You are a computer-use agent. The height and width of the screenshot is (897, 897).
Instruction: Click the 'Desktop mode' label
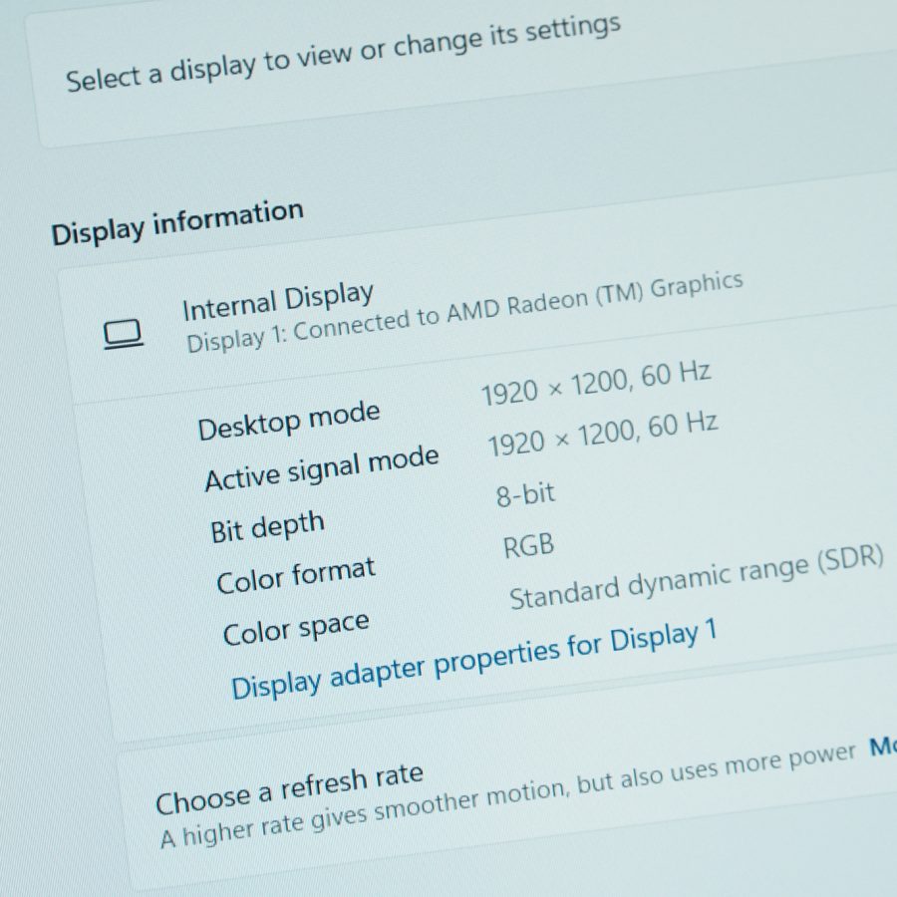[289, 421]
